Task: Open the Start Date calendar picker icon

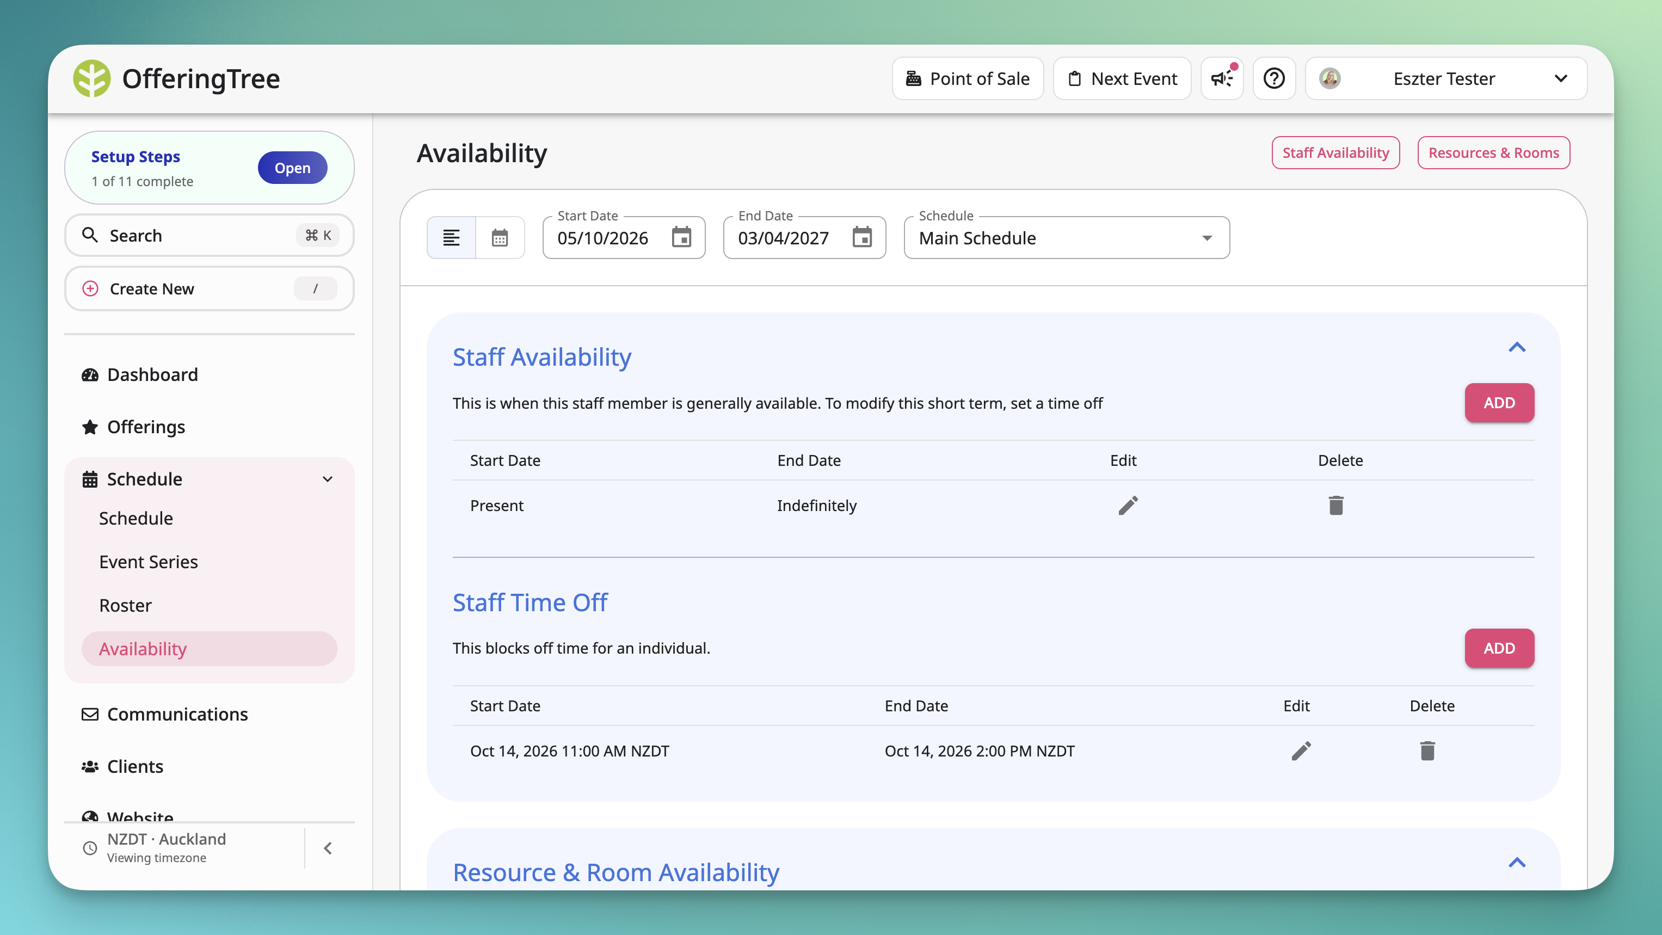Action: 681,237
